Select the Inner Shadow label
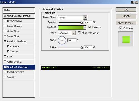The image size is (139, 101). coord(15,26)
